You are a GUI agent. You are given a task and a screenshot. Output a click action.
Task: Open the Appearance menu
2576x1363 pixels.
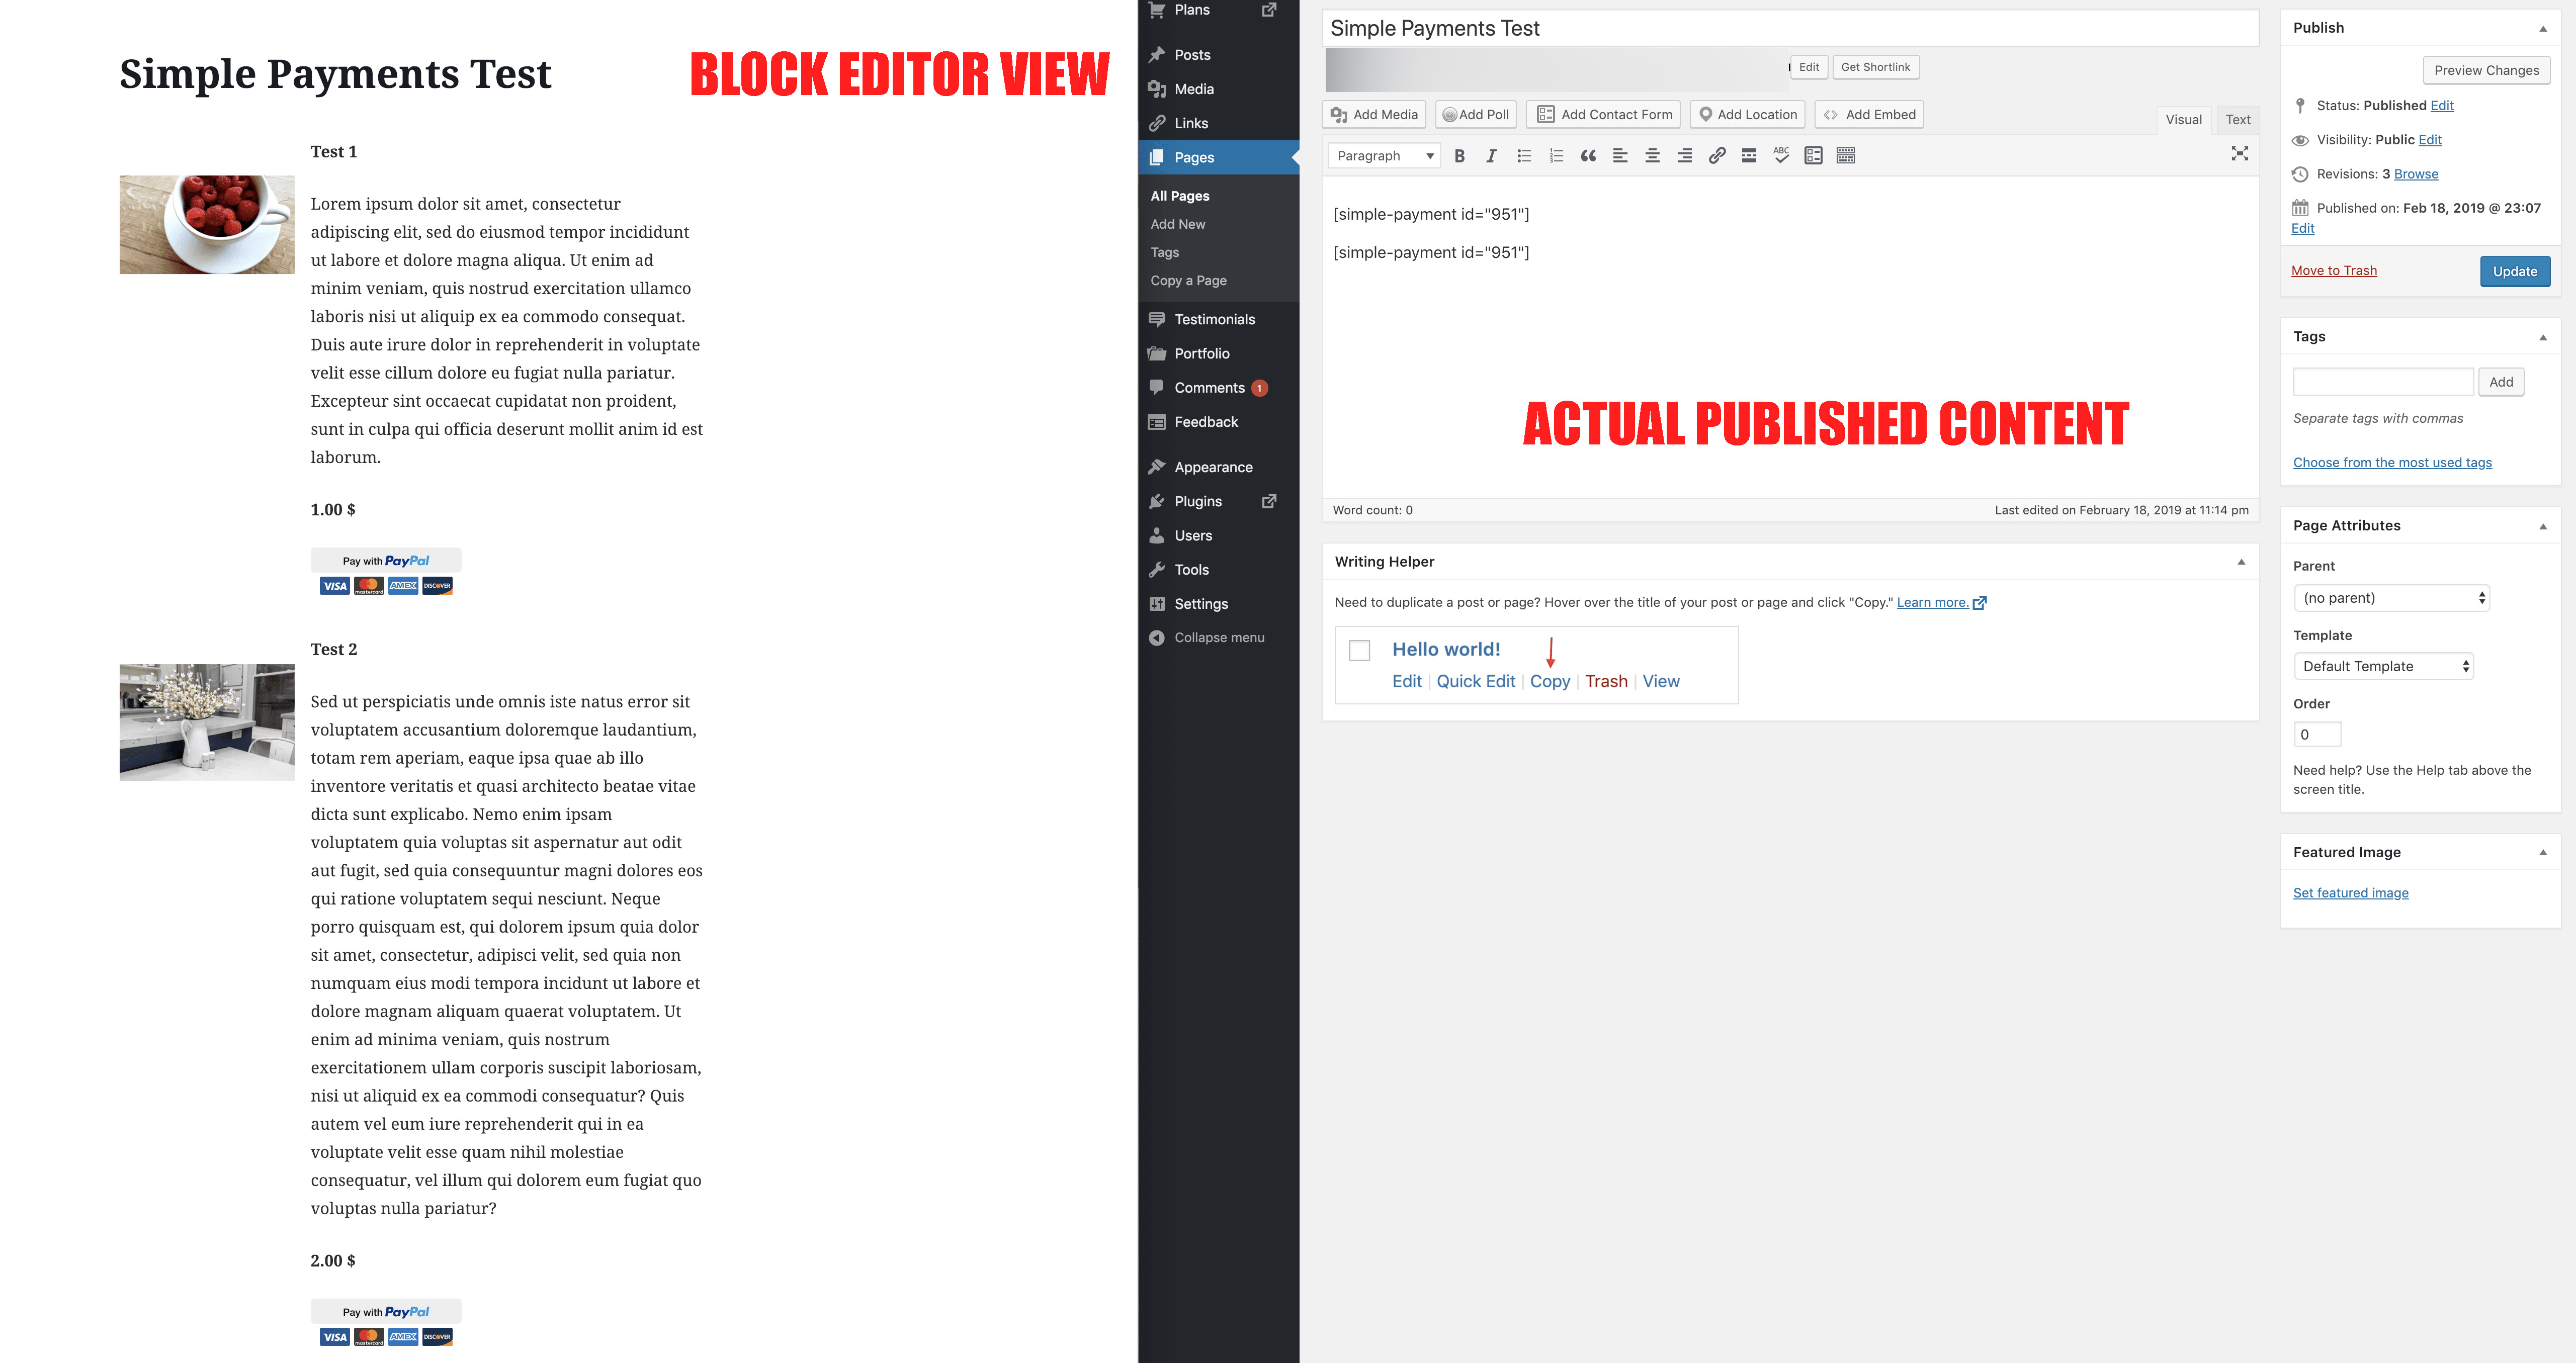1213,467
